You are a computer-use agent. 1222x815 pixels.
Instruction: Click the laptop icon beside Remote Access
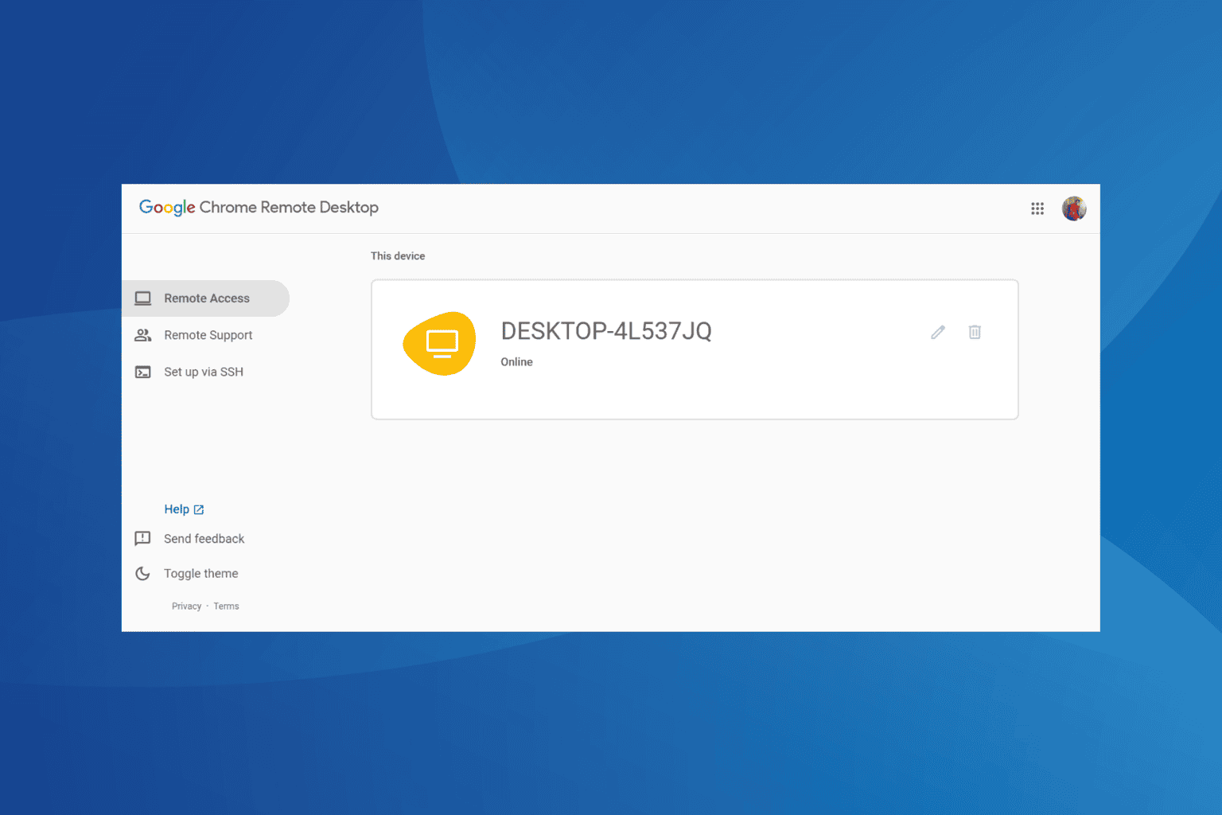tap(143, 298)
